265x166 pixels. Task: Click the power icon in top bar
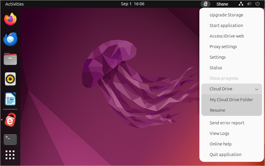point(258,4)
